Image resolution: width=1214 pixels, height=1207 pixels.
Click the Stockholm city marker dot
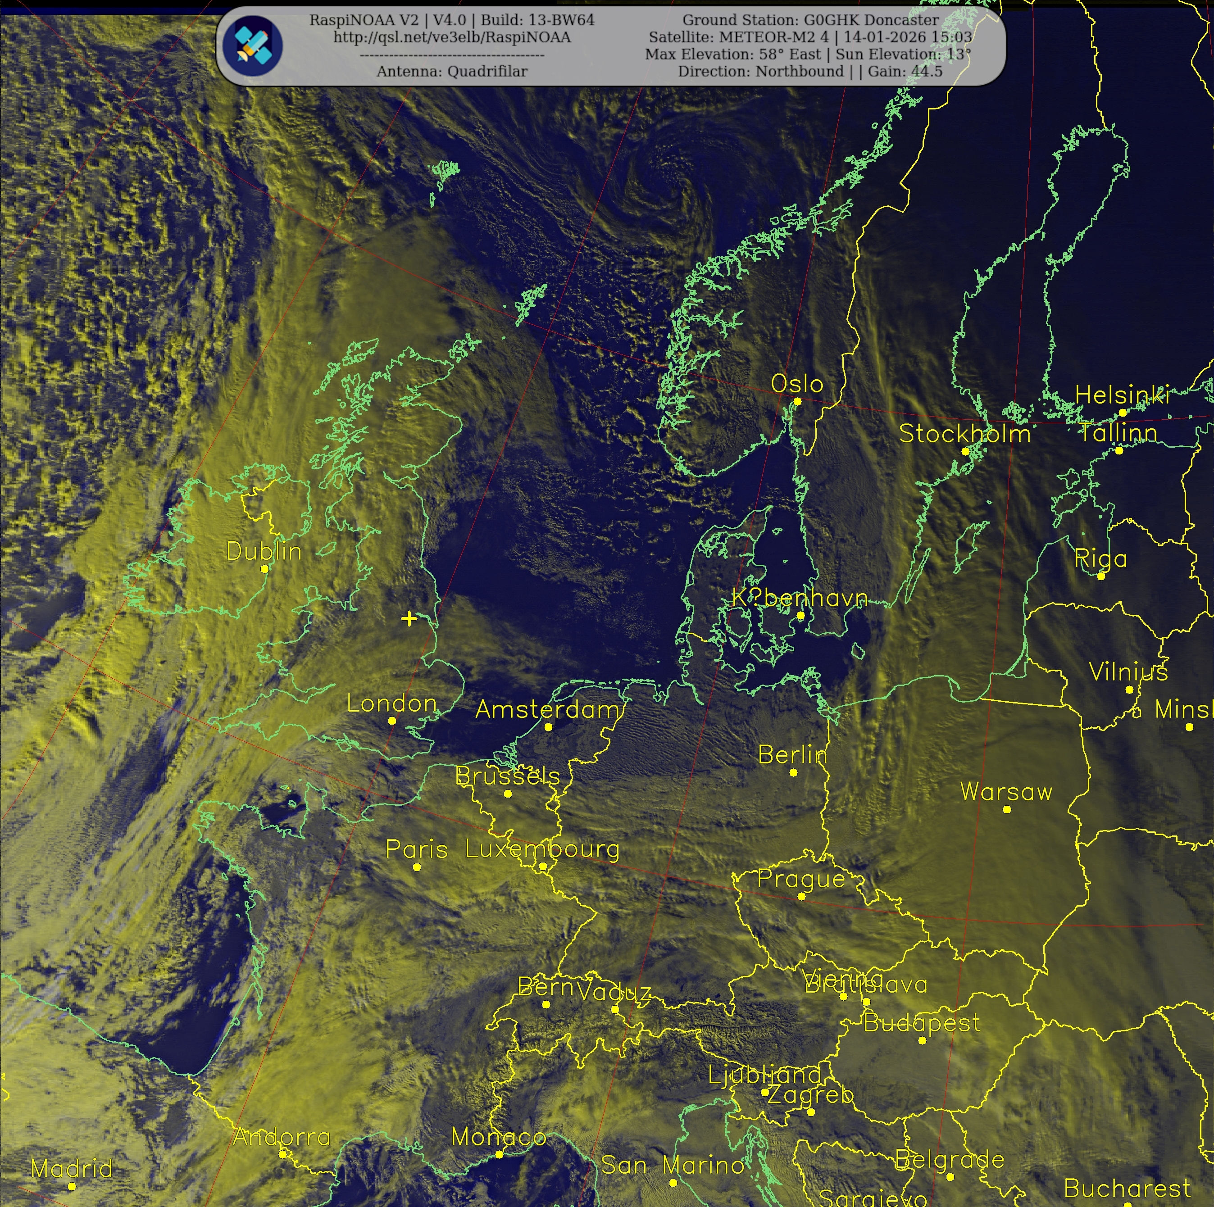pos(965,451)
